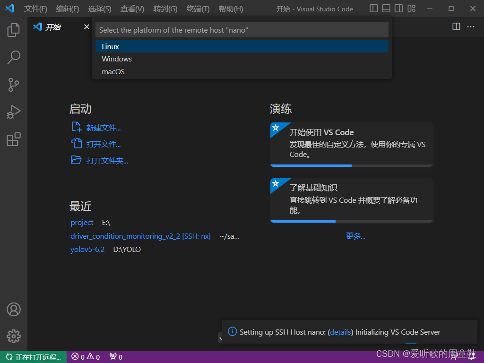Screen dimensions: 484x363
Task: Open the Accounts menu icon
Action: (14, 309)
